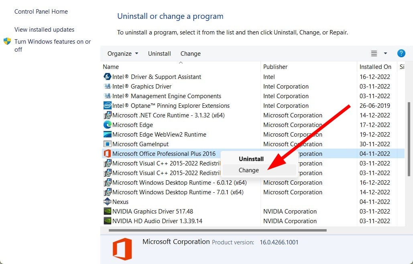
Task: Open the Organize dropdown menu
Action: pyautogui.click(x=123, y=54)
